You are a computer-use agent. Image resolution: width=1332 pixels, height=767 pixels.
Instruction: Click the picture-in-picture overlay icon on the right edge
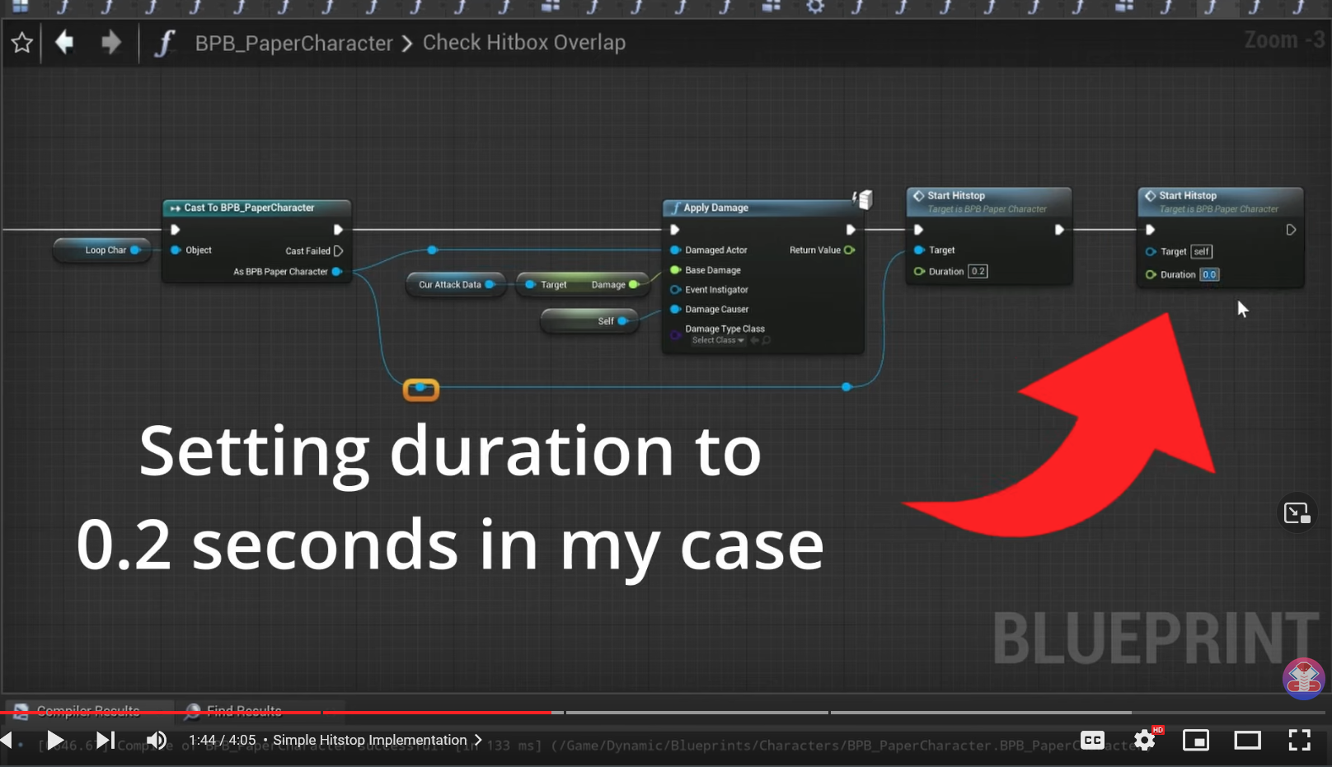(1297, 512)
